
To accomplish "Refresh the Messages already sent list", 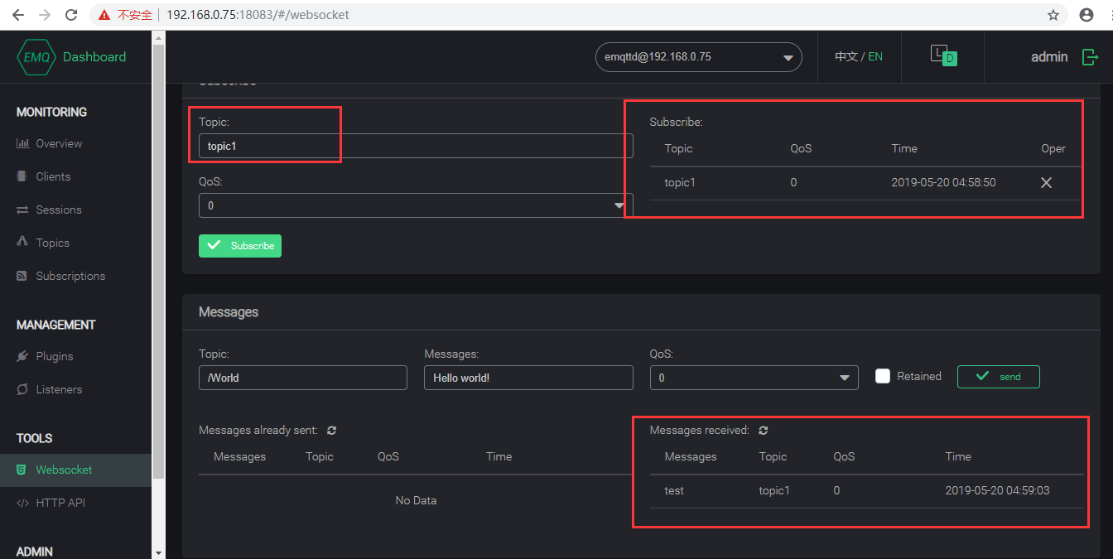I will point(331,430).
